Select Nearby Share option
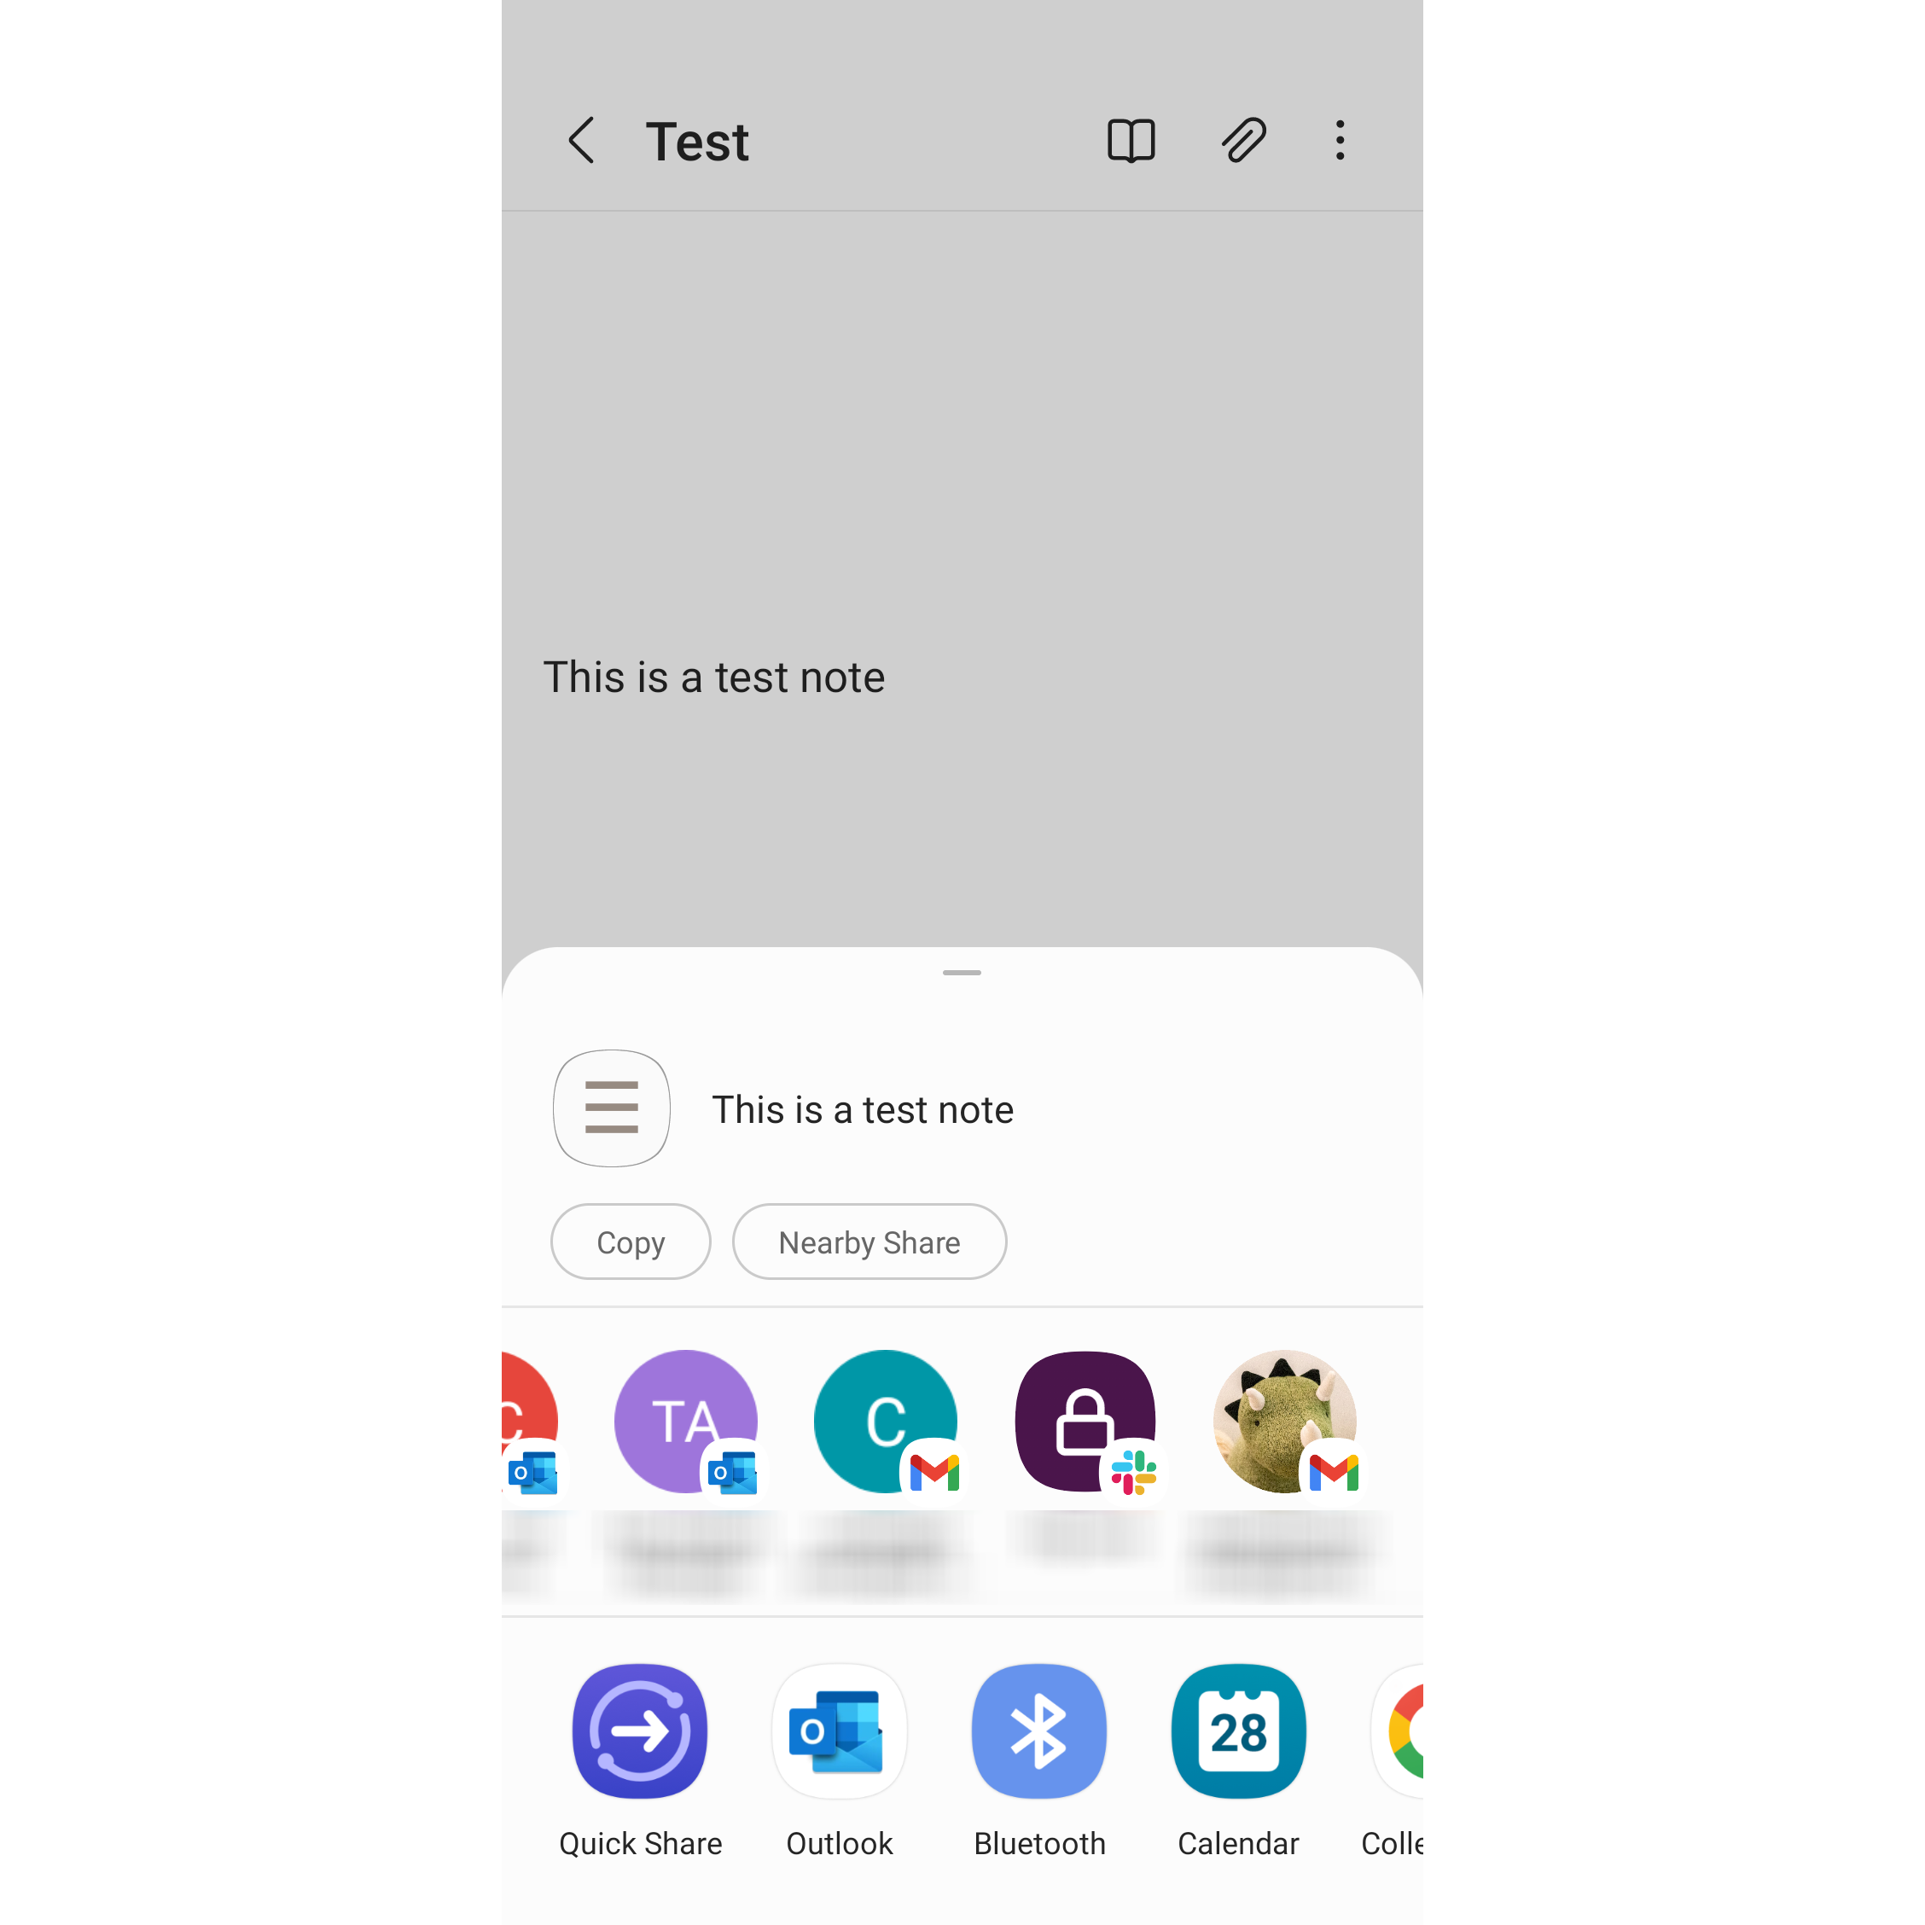 tap(869, 1242)
